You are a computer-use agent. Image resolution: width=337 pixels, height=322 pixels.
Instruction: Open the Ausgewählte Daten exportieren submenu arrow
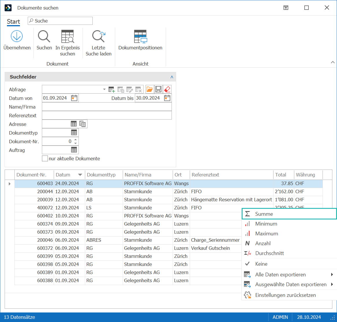(332, 284)
